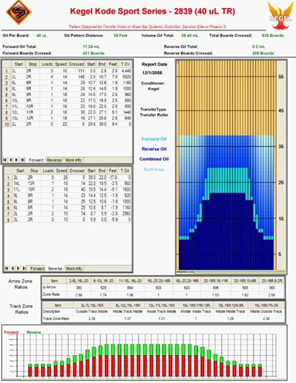The image size is (296, 383).
Task: Click the Total Boards Crossed value 636 Boards
Action: (x=272, y=35)
